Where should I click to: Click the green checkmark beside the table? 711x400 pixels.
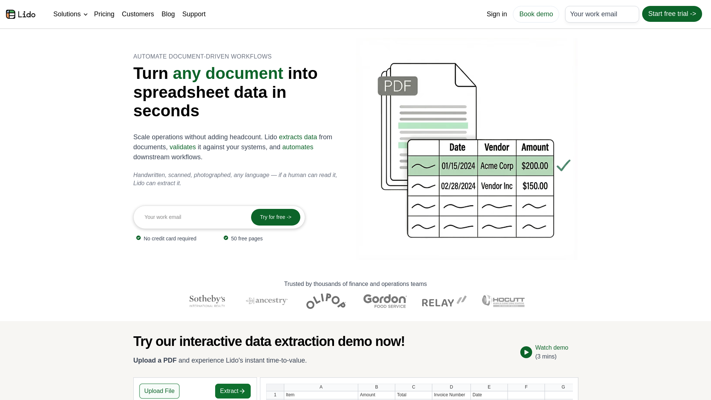click(x=563, y=165)
